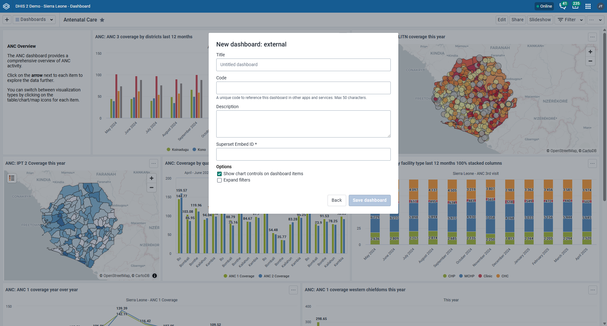Image resolution: width=607 pixels, height=326 pixels.
Task: Click the CartoDB attribution on IPT 2 map
Action: [x=143, y=276]
